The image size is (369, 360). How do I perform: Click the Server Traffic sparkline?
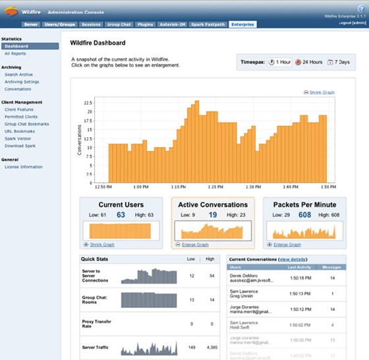click(149, 348)
